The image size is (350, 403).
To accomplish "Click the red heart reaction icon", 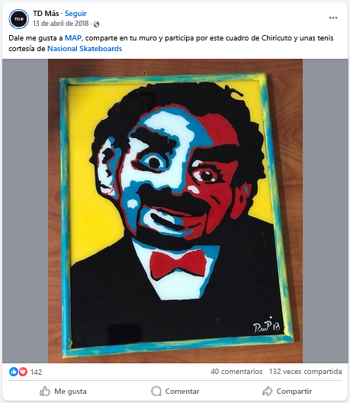I will click(23, 372).
